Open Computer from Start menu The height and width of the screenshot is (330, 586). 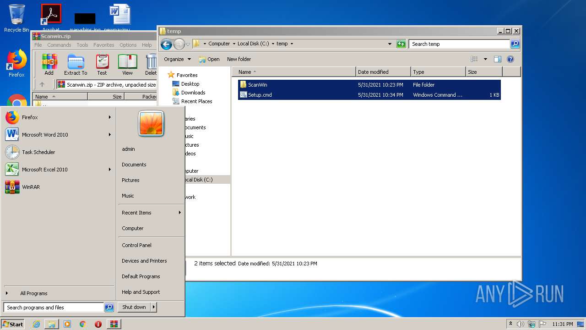(x=132, y=228)
